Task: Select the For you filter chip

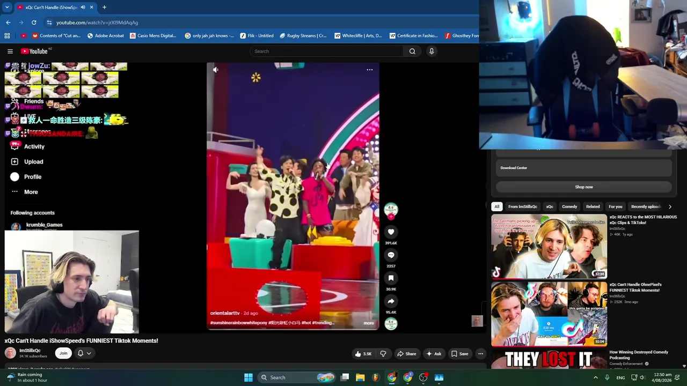Action: [x=616, y=206]
